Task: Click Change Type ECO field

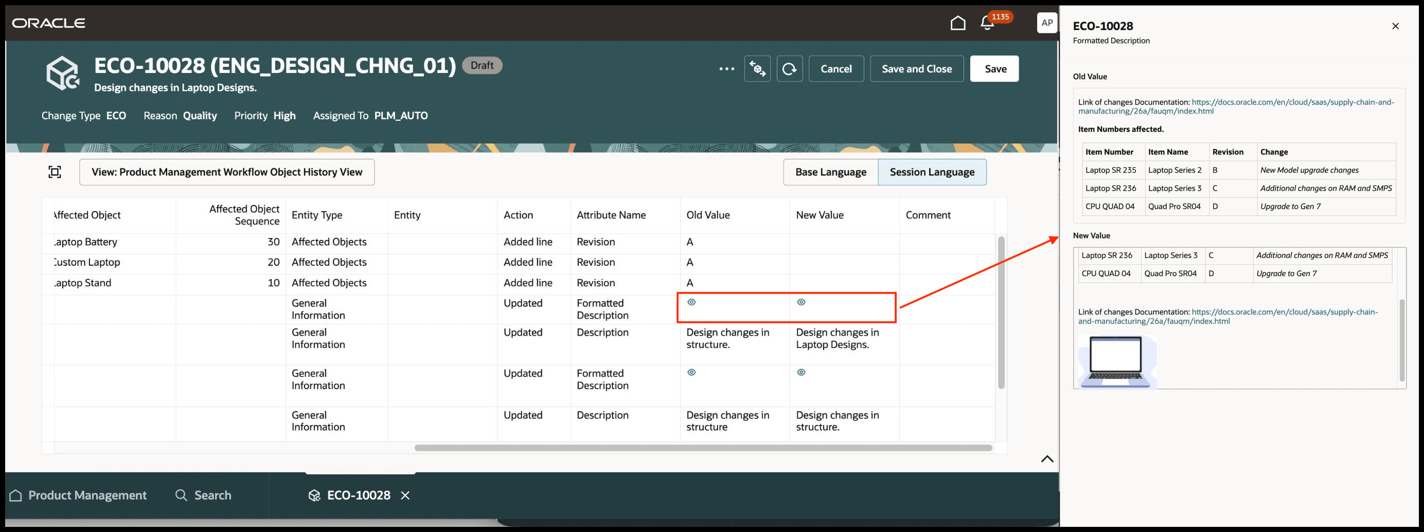Action: tap(83, 116)
